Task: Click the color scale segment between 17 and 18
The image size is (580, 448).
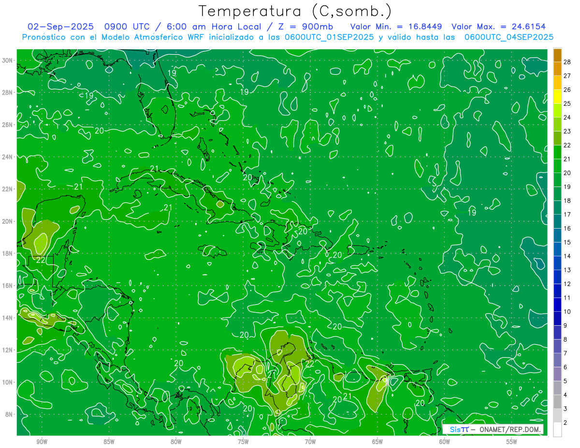Action: tap(557, 208)
